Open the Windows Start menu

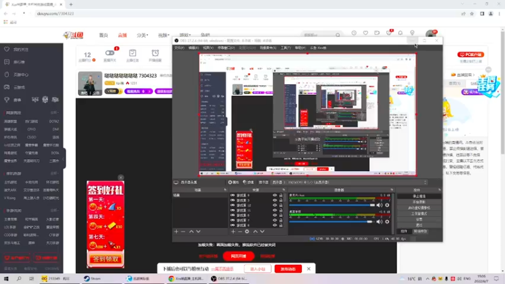(6, 278)
